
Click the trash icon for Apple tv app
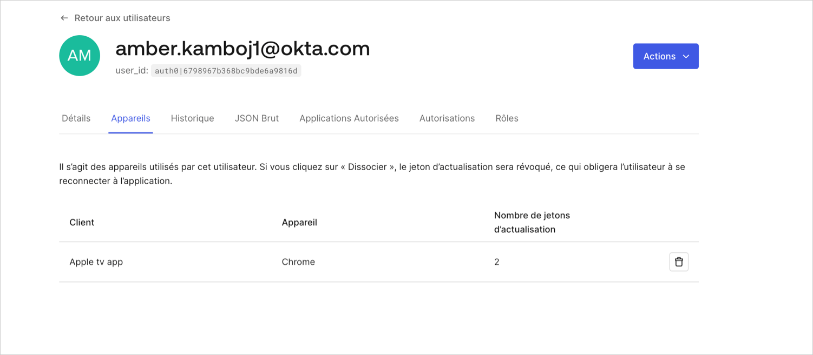point(679,262)
